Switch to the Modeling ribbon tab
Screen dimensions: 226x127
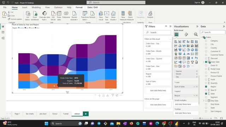point(36,7)
